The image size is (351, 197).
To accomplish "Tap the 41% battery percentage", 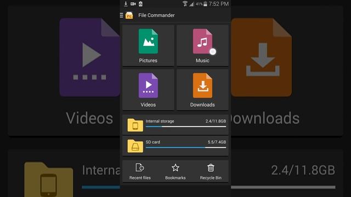I will (199, 4).
